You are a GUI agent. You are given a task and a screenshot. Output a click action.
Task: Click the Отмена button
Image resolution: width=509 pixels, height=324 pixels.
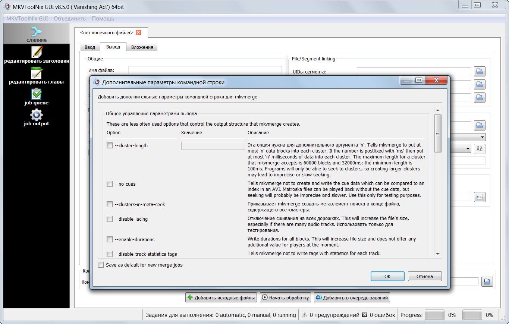[425, 276]
